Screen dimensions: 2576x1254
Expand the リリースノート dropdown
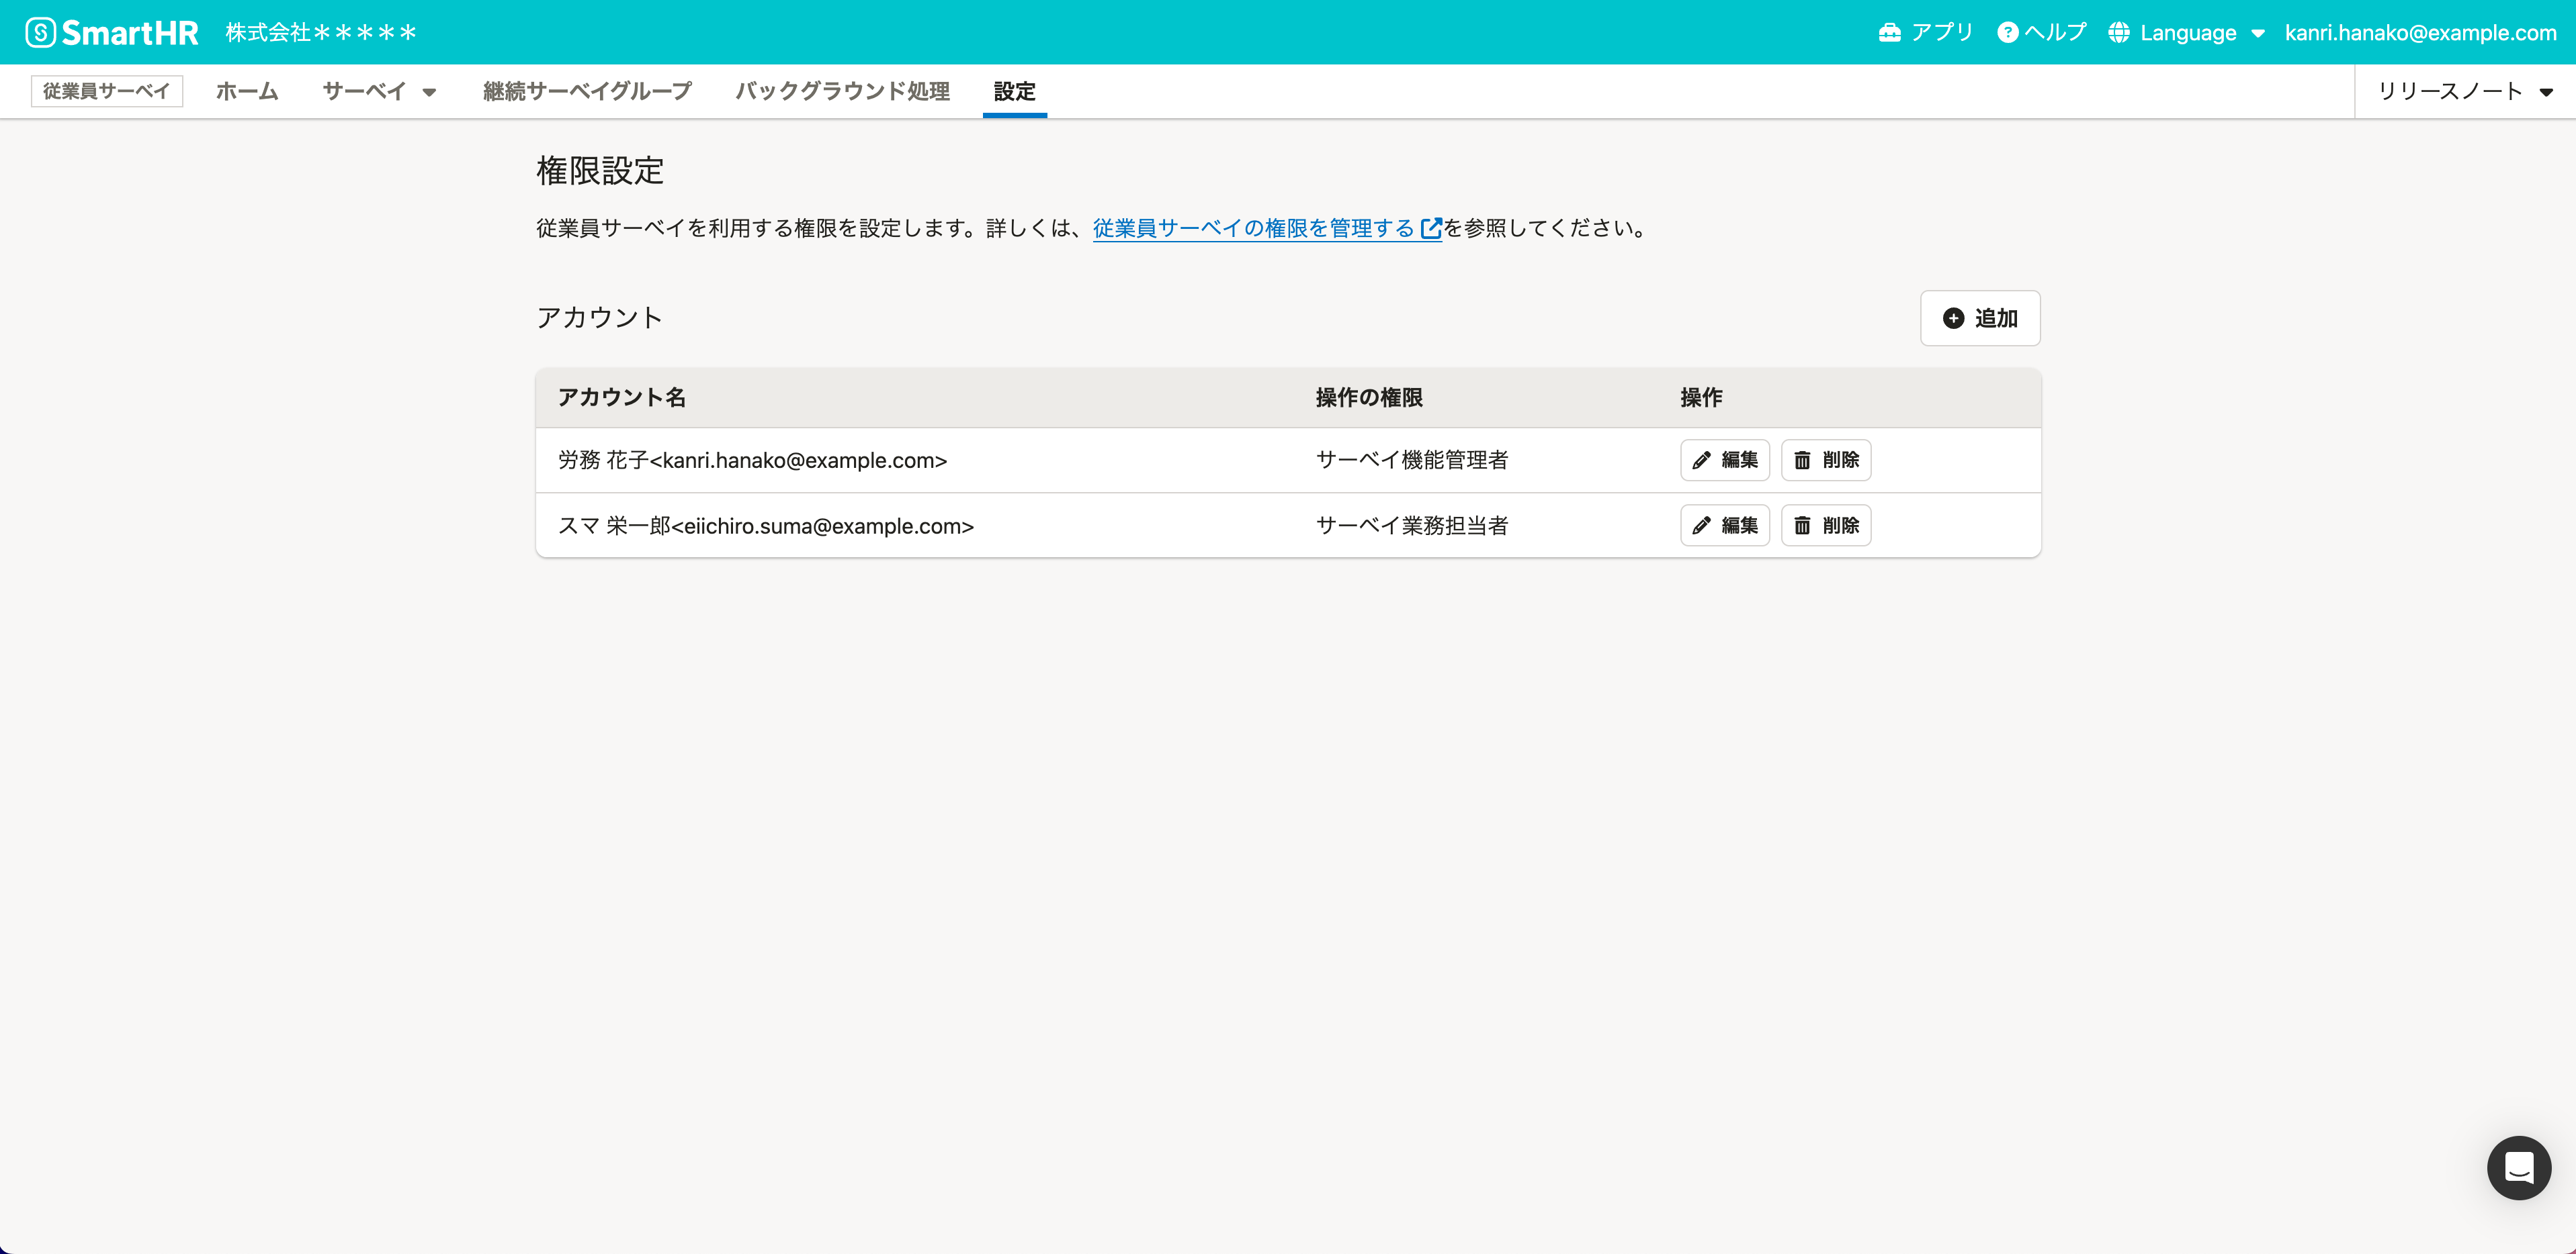[2465, 91]
